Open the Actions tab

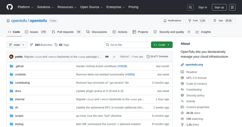coord(120,32)
